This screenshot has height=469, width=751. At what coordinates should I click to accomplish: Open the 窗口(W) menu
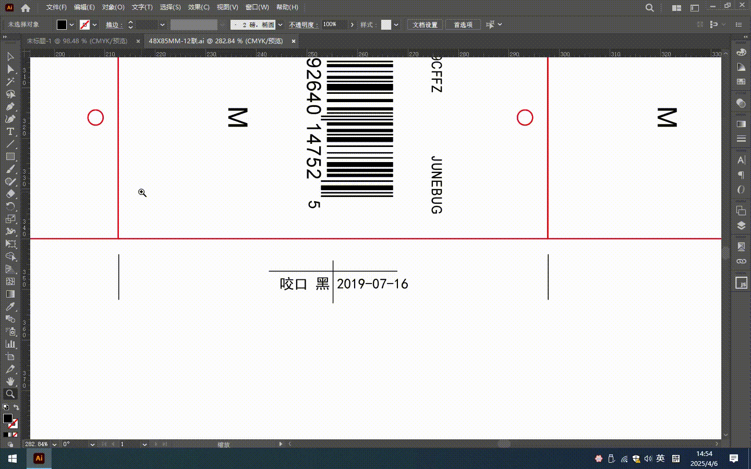point(257,7)
